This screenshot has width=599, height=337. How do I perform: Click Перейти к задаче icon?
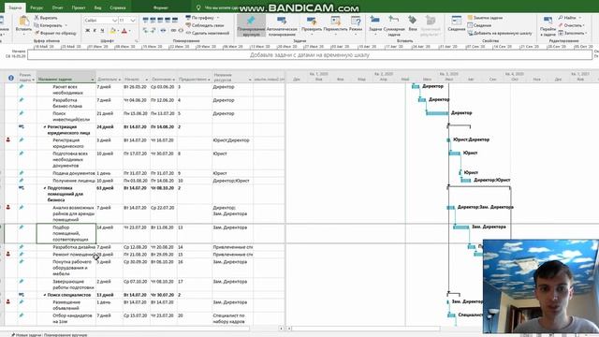[548, 21]
